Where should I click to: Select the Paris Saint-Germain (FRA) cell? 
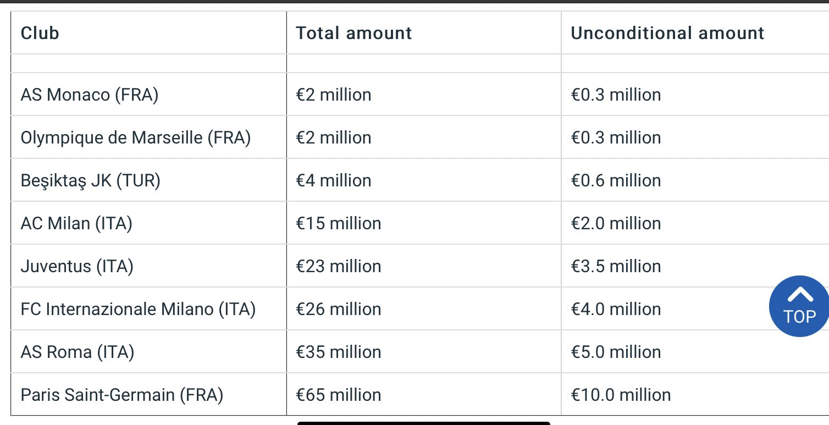click(x=122, y=395)
